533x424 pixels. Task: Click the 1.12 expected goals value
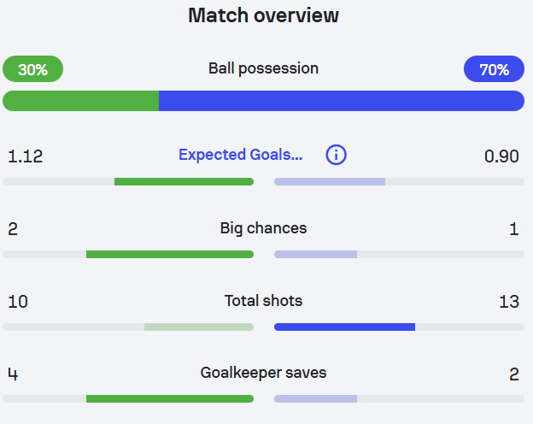[x=26, y=156]
